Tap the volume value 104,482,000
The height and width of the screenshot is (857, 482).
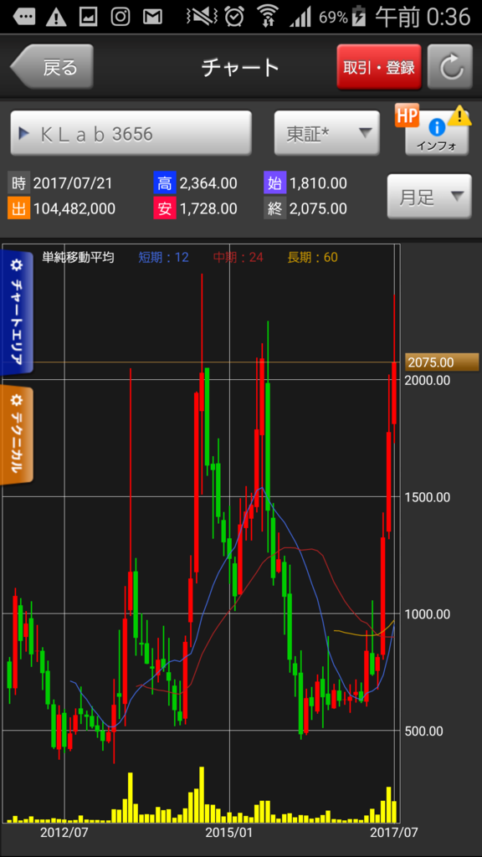click(x=74, y=208)
